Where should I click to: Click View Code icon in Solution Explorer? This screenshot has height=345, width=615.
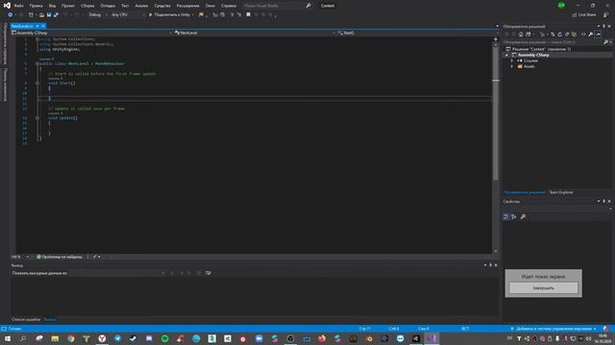coord(583,34)
